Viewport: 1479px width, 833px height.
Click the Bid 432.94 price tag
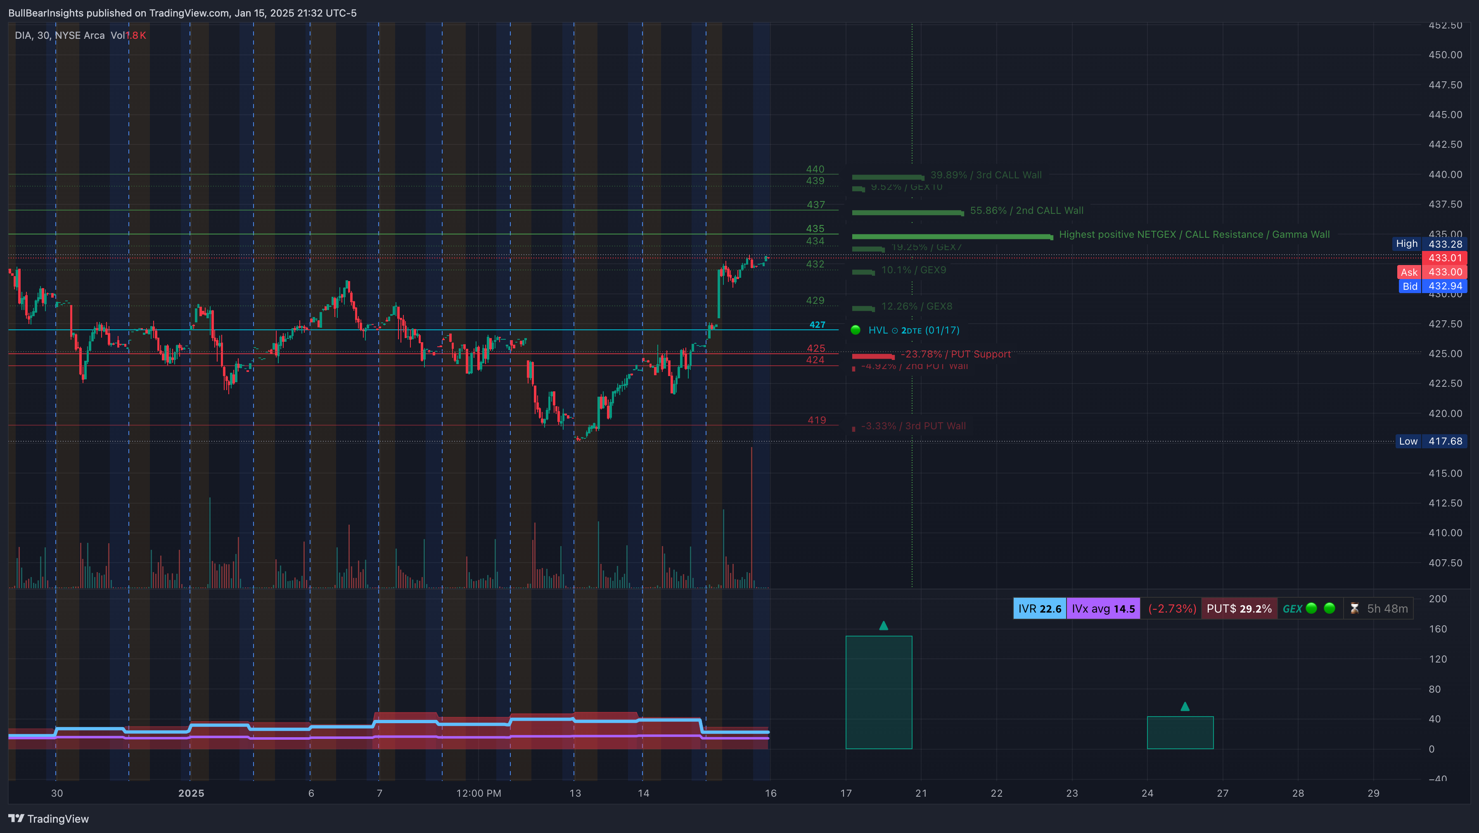(1433, 286)
